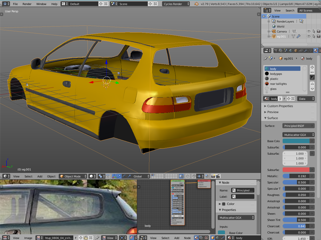Select the translate manipulator arrow in viewport header
The width and height of the screenshot is (321, 240).
click(x=119, y=176)
